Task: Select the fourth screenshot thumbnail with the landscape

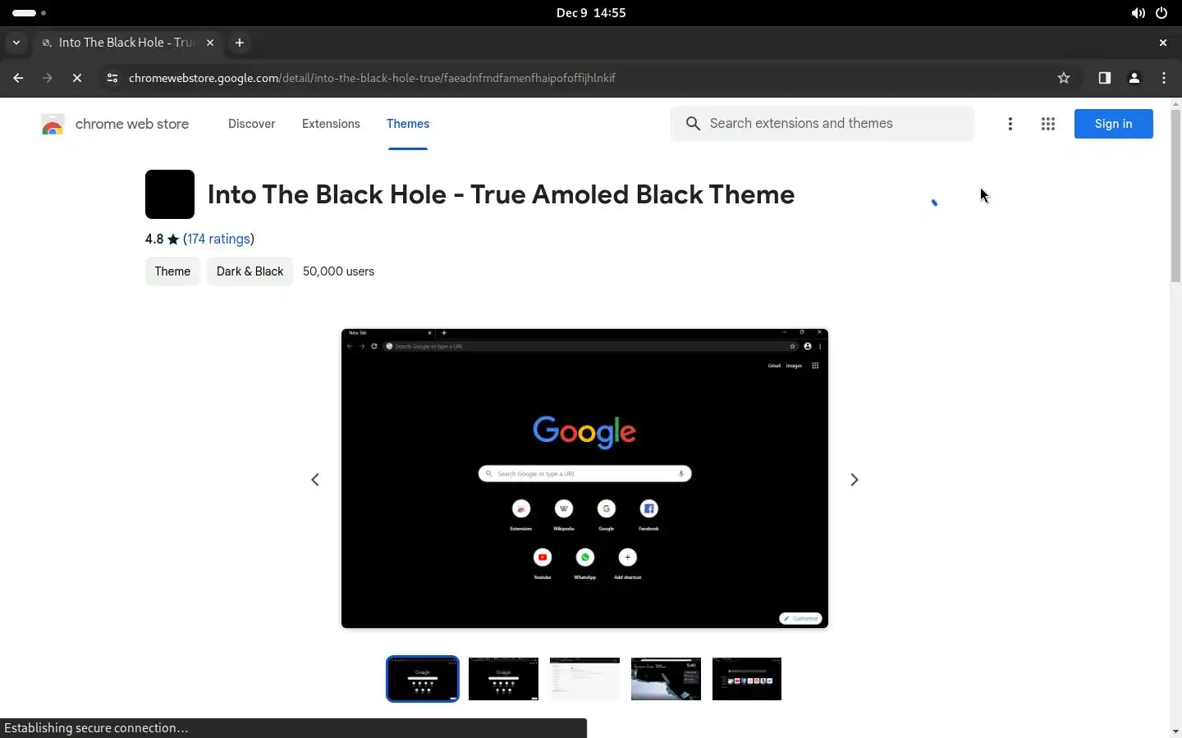Action: pos(666,679)
